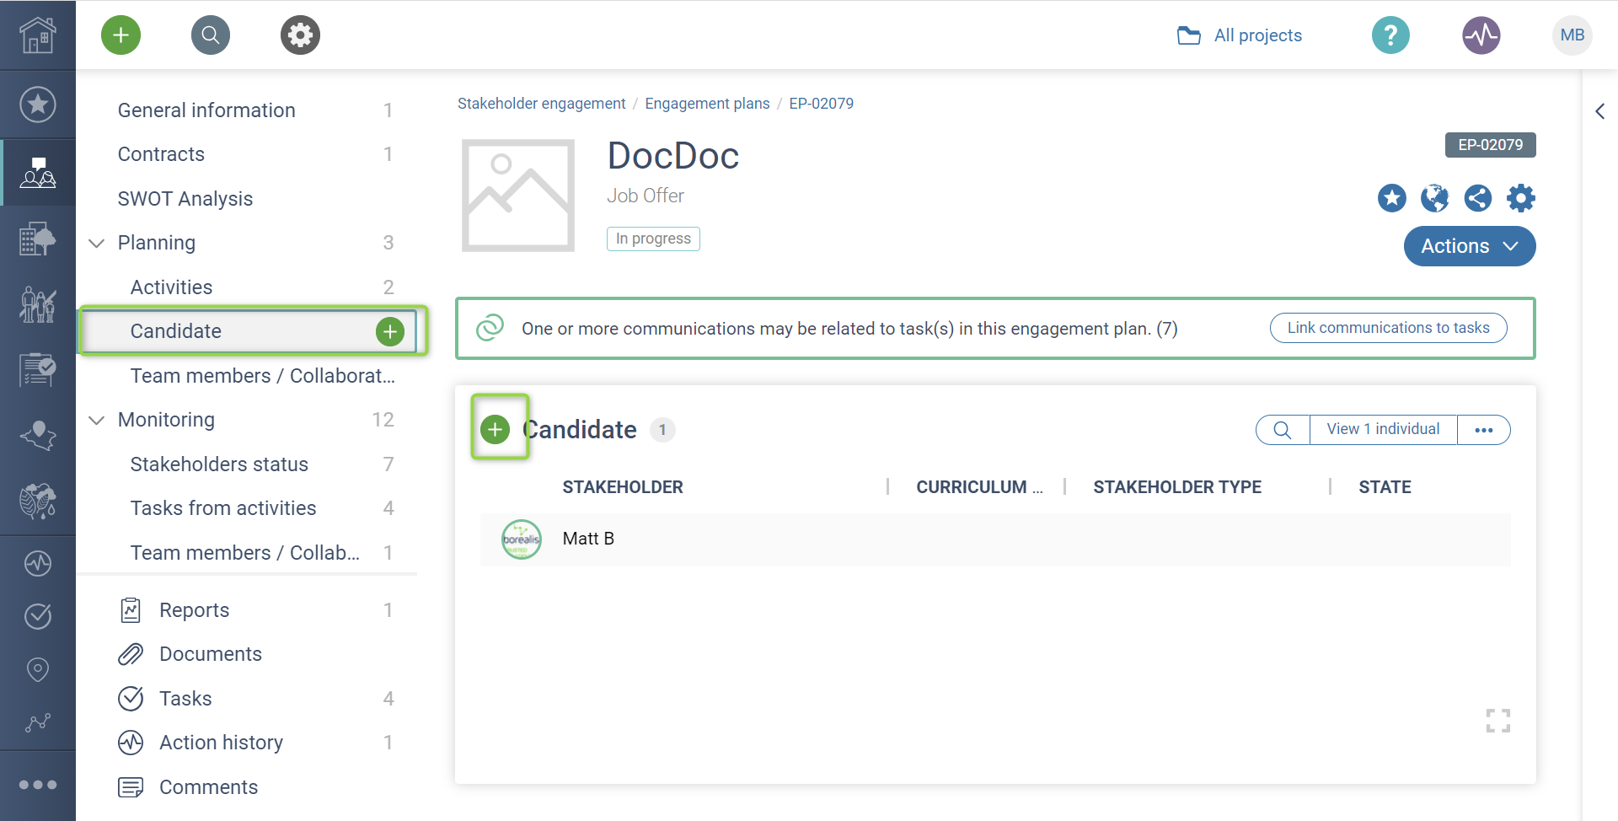
Task: Click the Link communications to tasks button
Action: coord(1388,328)
